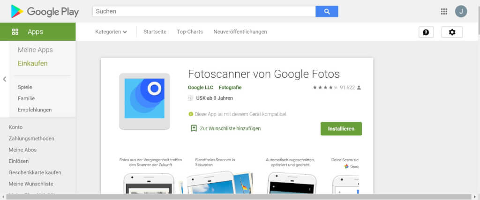Image resolution: width=480 pixels, height=200 pixels.
Task: Collapse sidebar with left chevron arrow
Action: (x=5, y=79)
